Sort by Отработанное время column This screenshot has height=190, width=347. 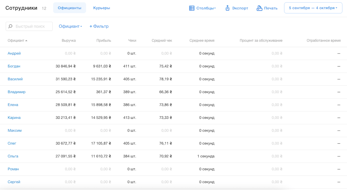click(323, 41)
